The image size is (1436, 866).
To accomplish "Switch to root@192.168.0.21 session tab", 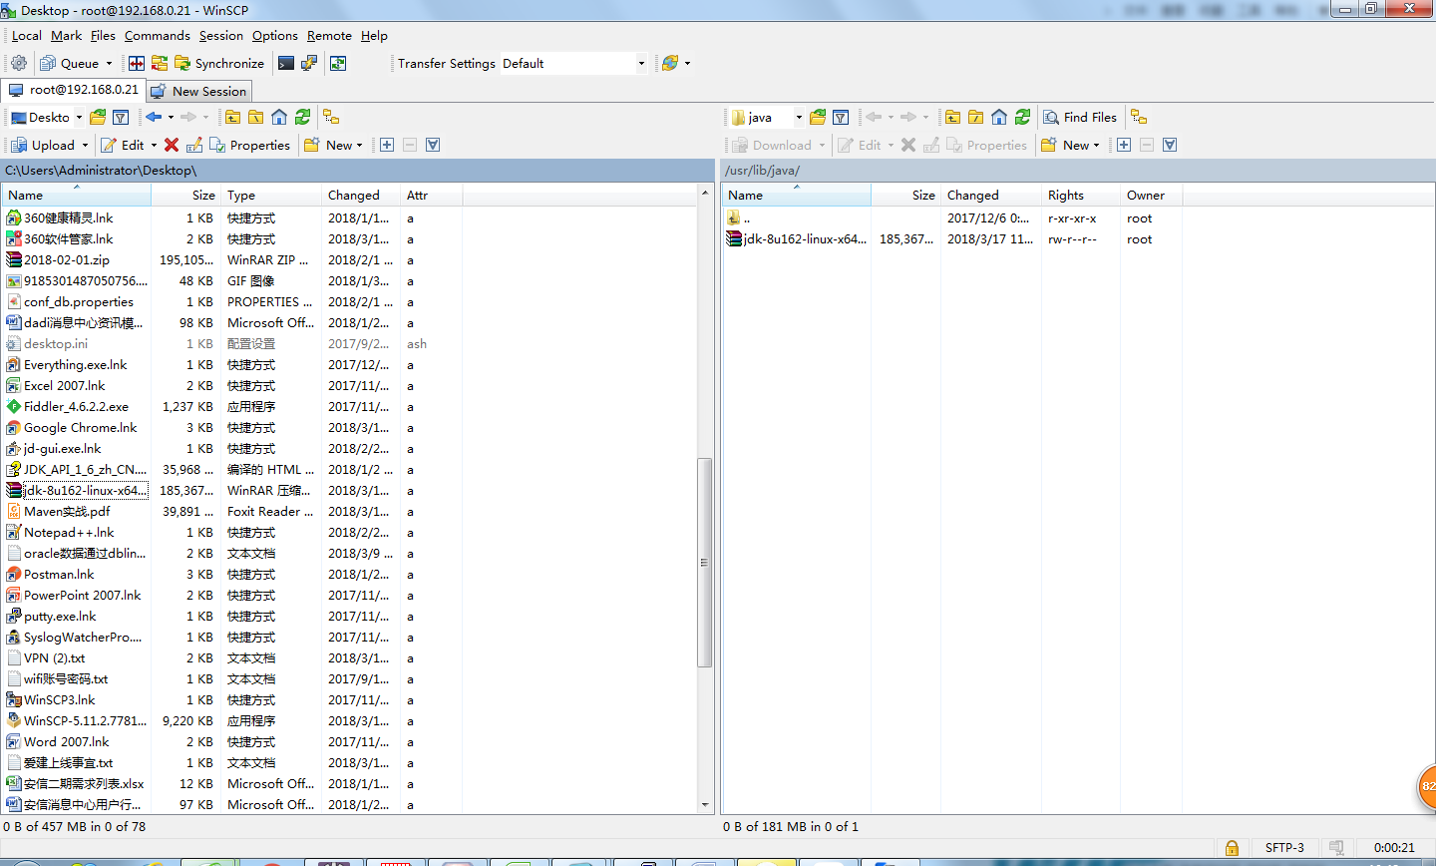I will point(73,90).
